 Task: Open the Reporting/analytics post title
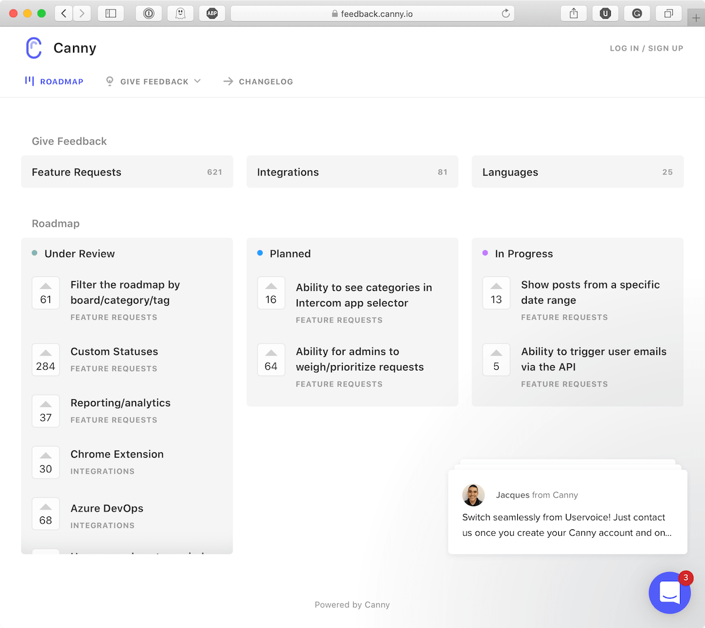[120, 403]
